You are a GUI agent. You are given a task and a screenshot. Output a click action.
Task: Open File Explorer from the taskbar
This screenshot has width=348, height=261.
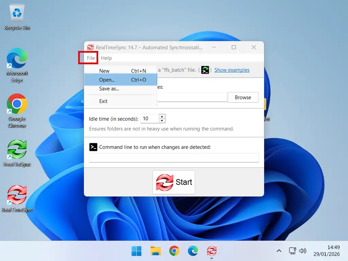pyautogui.click(x=155, y=251)
